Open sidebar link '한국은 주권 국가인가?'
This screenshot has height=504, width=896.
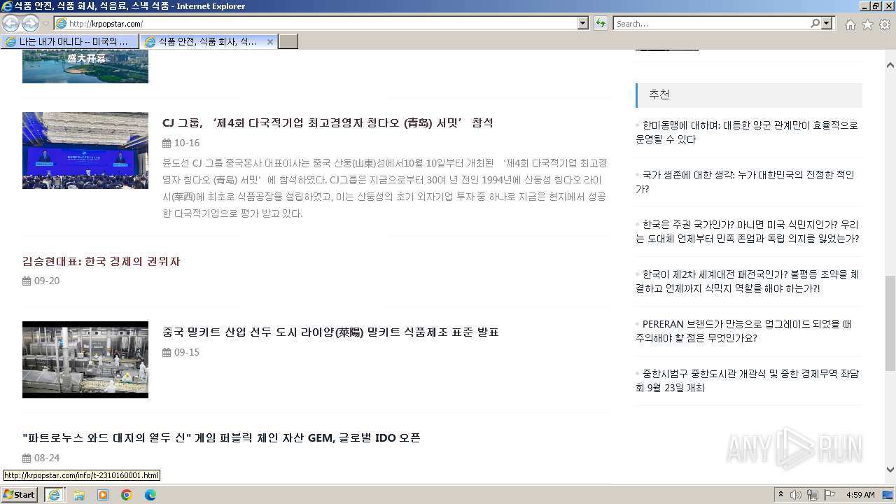[747, 231]
